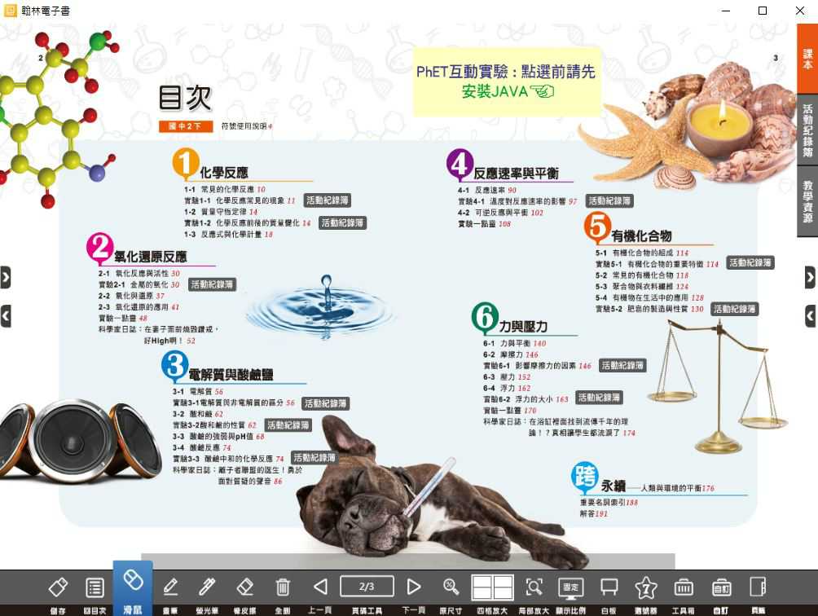Click the 頁籤 bookmark tab icon
818x616 pixels.
click(758, 587)
